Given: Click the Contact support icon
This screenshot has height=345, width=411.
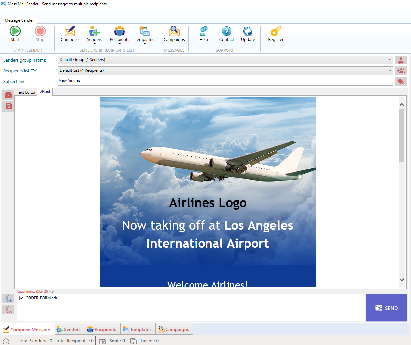Looking at the screenshot, I should [x=226, y=31].
